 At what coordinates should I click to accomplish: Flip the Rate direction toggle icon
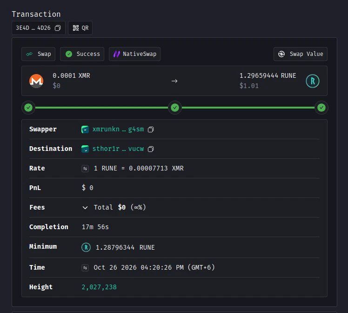(85, 169)
